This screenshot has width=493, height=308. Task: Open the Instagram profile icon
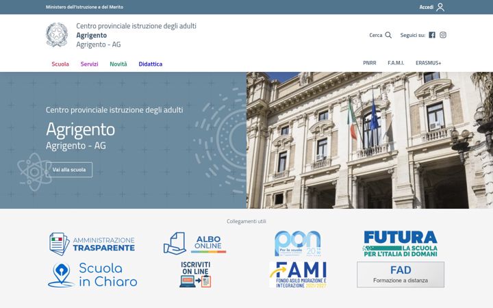[x=443, y=35]
